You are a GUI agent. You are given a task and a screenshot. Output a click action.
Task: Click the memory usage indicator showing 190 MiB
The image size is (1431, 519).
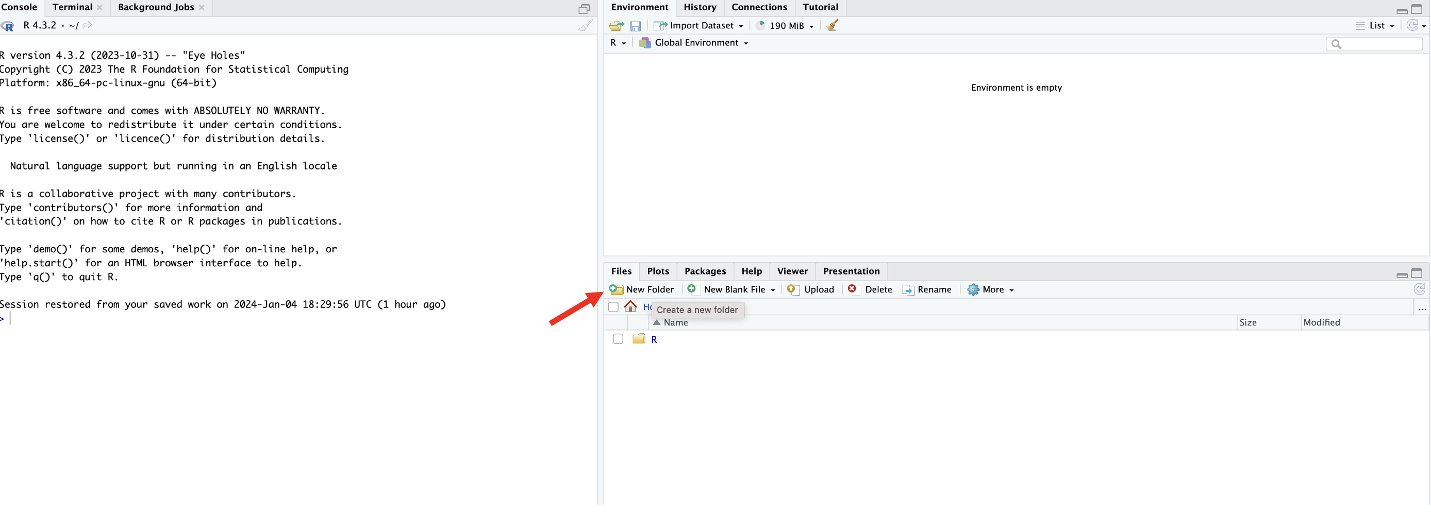pos(785,25)
